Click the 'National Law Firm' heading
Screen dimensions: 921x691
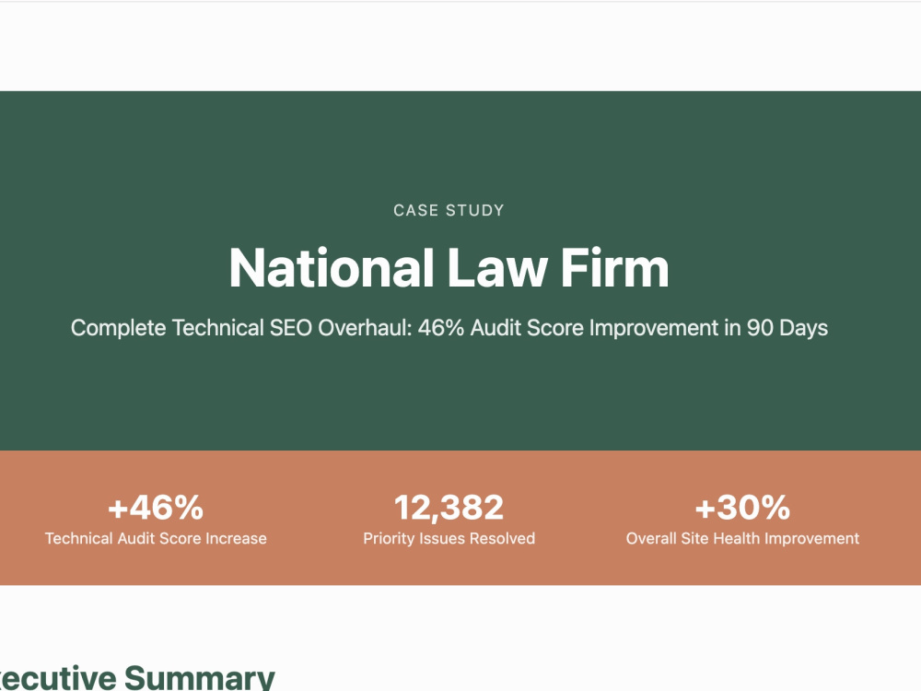[x=449, y=268]
